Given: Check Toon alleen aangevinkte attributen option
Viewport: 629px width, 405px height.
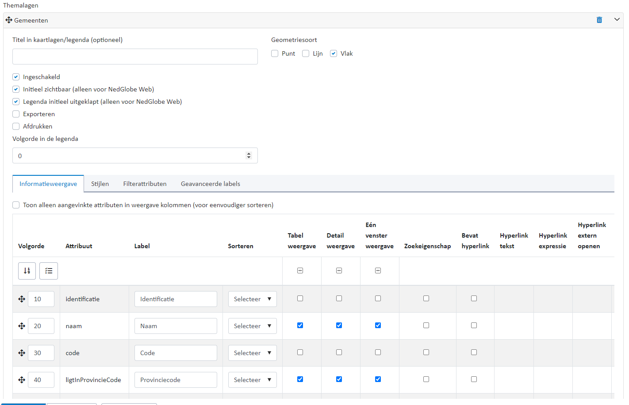Looking at the screenshot, I should coord(16,205).
